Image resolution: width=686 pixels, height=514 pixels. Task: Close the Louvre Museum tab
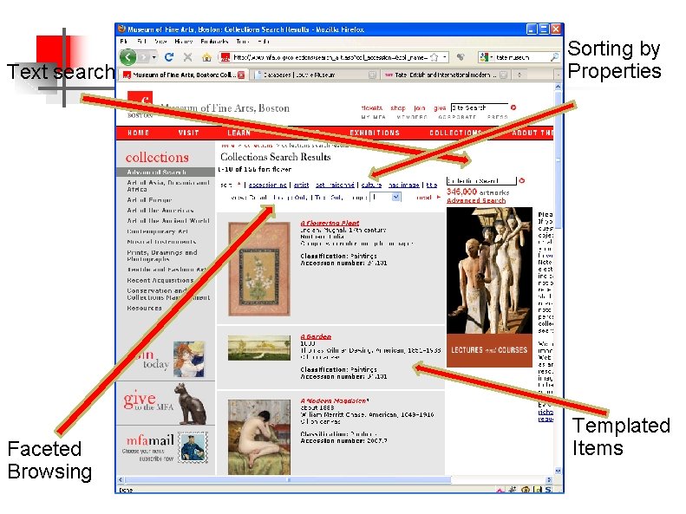pyautogui.click(x=372, y=75)
